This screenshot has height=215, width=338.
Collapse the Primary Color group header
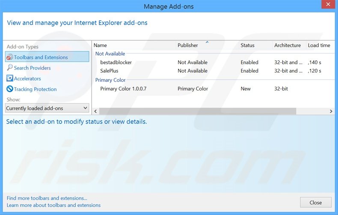[110, 80]
